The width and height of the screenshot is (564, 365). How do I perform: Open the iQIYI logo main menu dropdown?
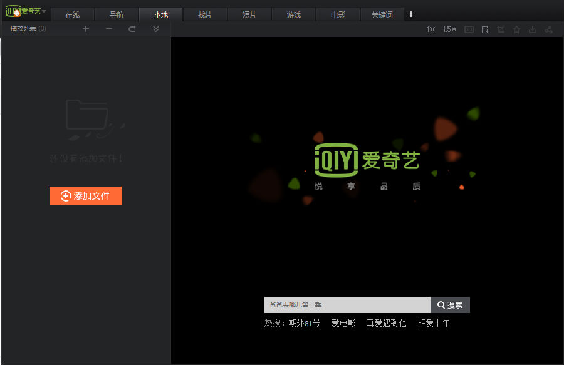[x=26, y=11]
